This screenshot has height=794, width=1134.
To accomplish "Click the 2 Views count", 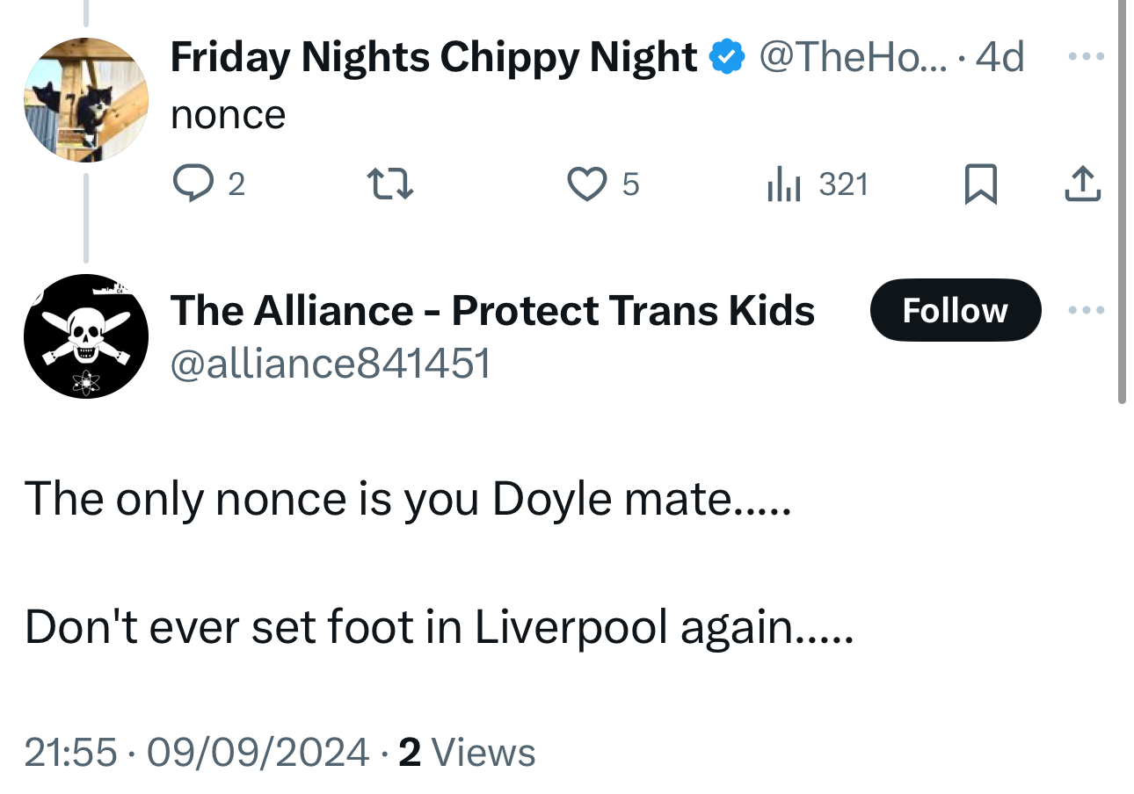I will tap(466, 752).
